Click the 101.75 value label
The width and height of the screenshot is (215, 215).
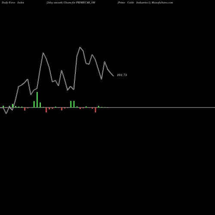pos(122,75)
